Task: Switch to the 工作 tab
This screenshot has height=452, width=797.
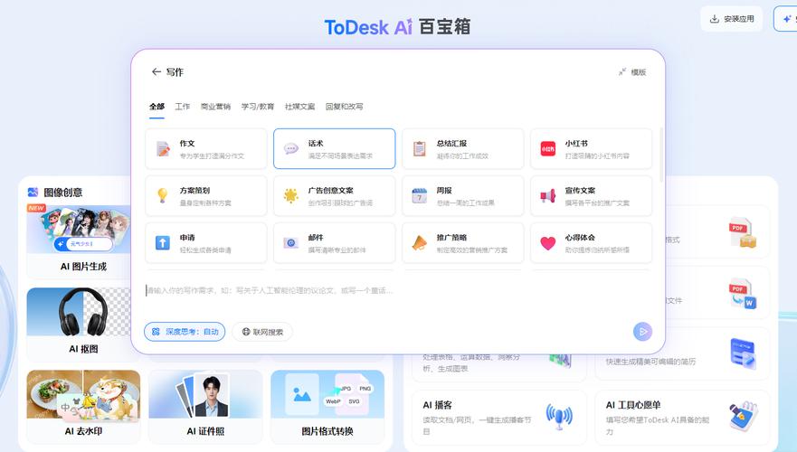Action: 183,107
